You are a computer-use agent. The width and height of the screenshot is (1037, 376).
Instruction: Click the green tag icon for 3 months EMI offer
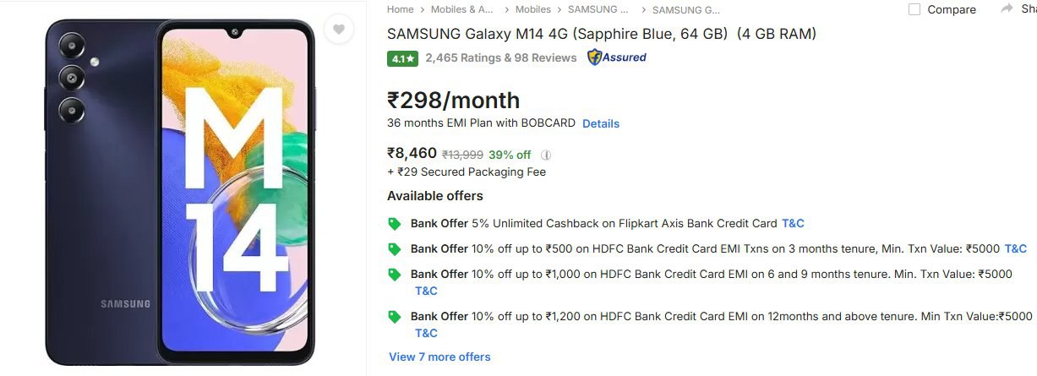(395, 249)
